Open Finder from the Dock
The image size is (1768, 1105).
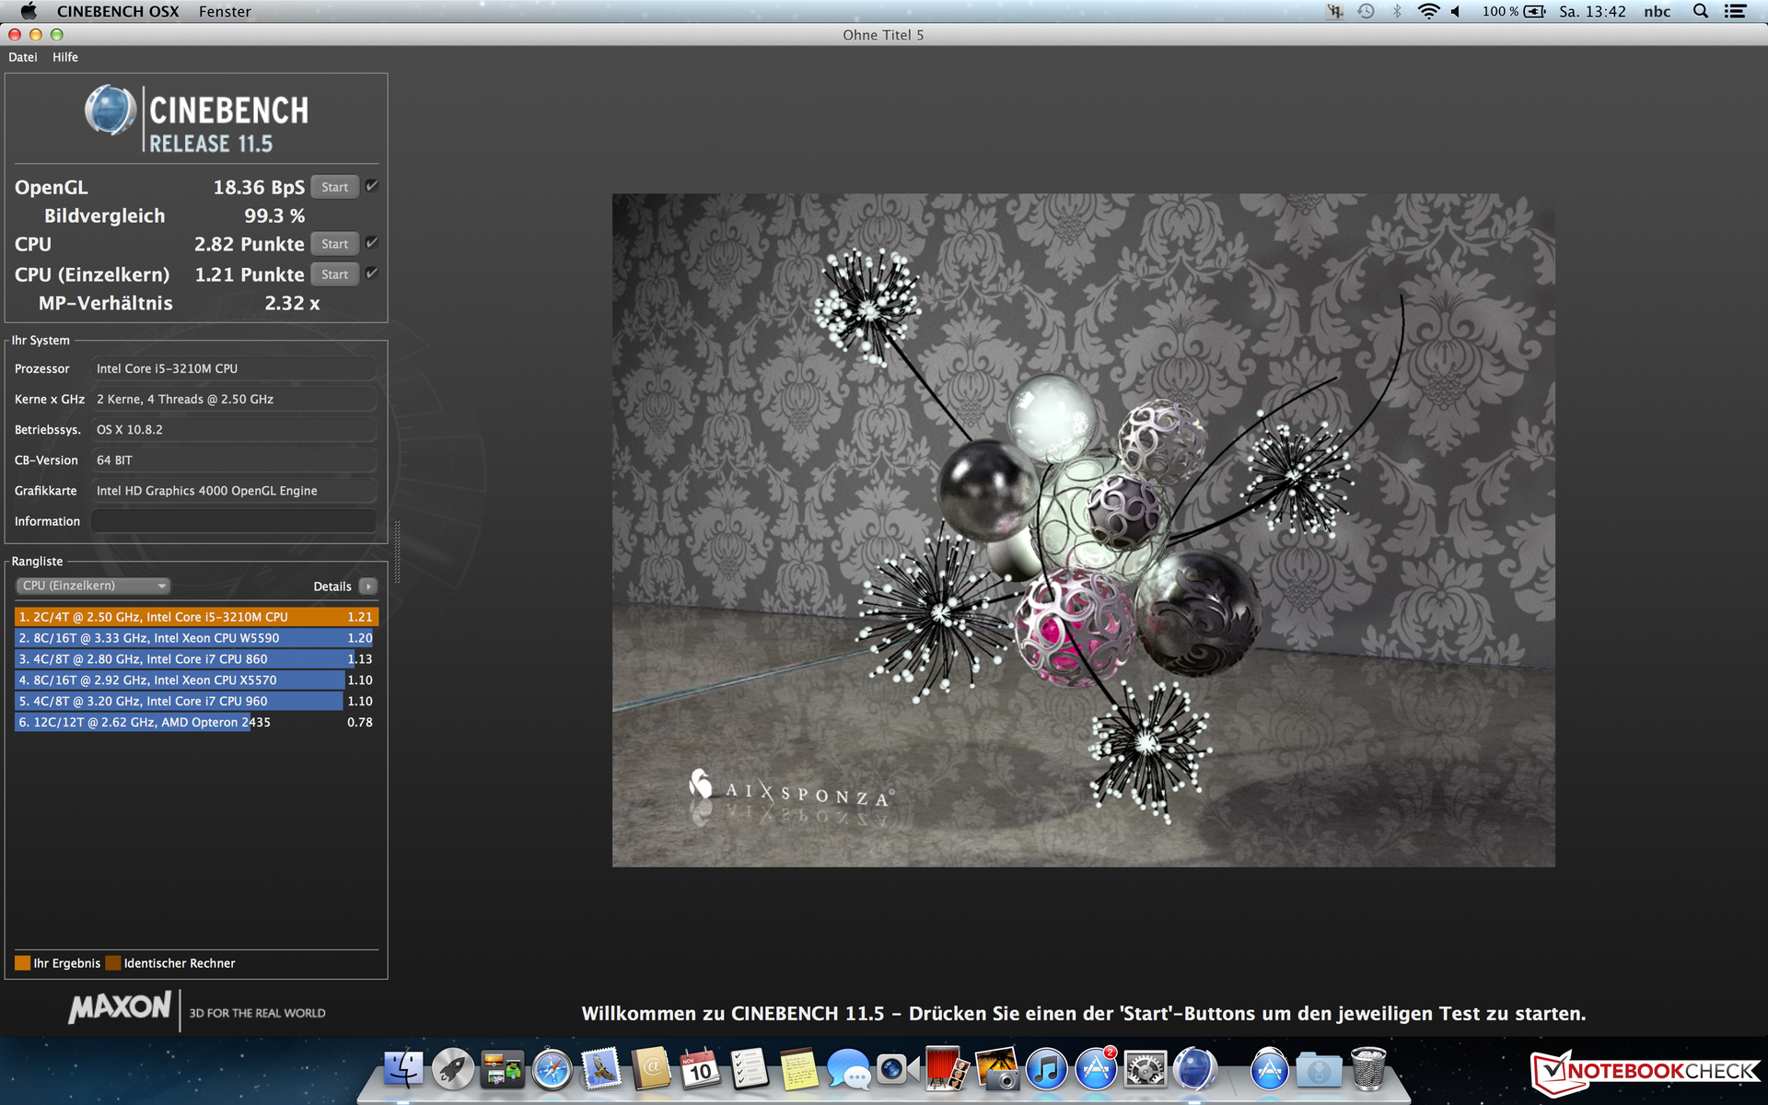(402, 1070)
